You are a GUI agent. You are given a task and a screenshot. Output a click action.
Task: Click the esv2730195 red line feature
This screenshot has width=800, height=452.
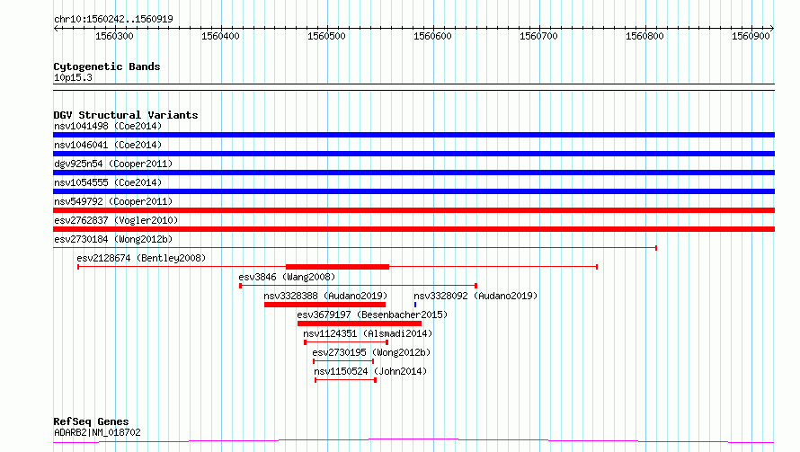click(x=343, y=361)
